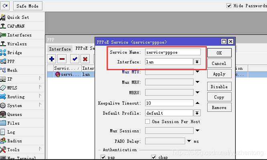The height and width of the screenshot is (160, 267).
Task: Expand the IP submenu arrow
Action: 40,78
